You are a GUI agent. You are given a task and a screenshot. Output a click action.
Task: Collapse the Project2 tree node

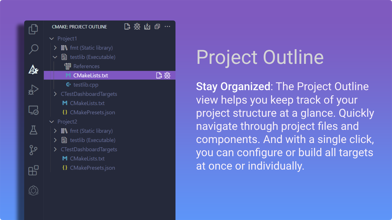(x=51, y=122)
